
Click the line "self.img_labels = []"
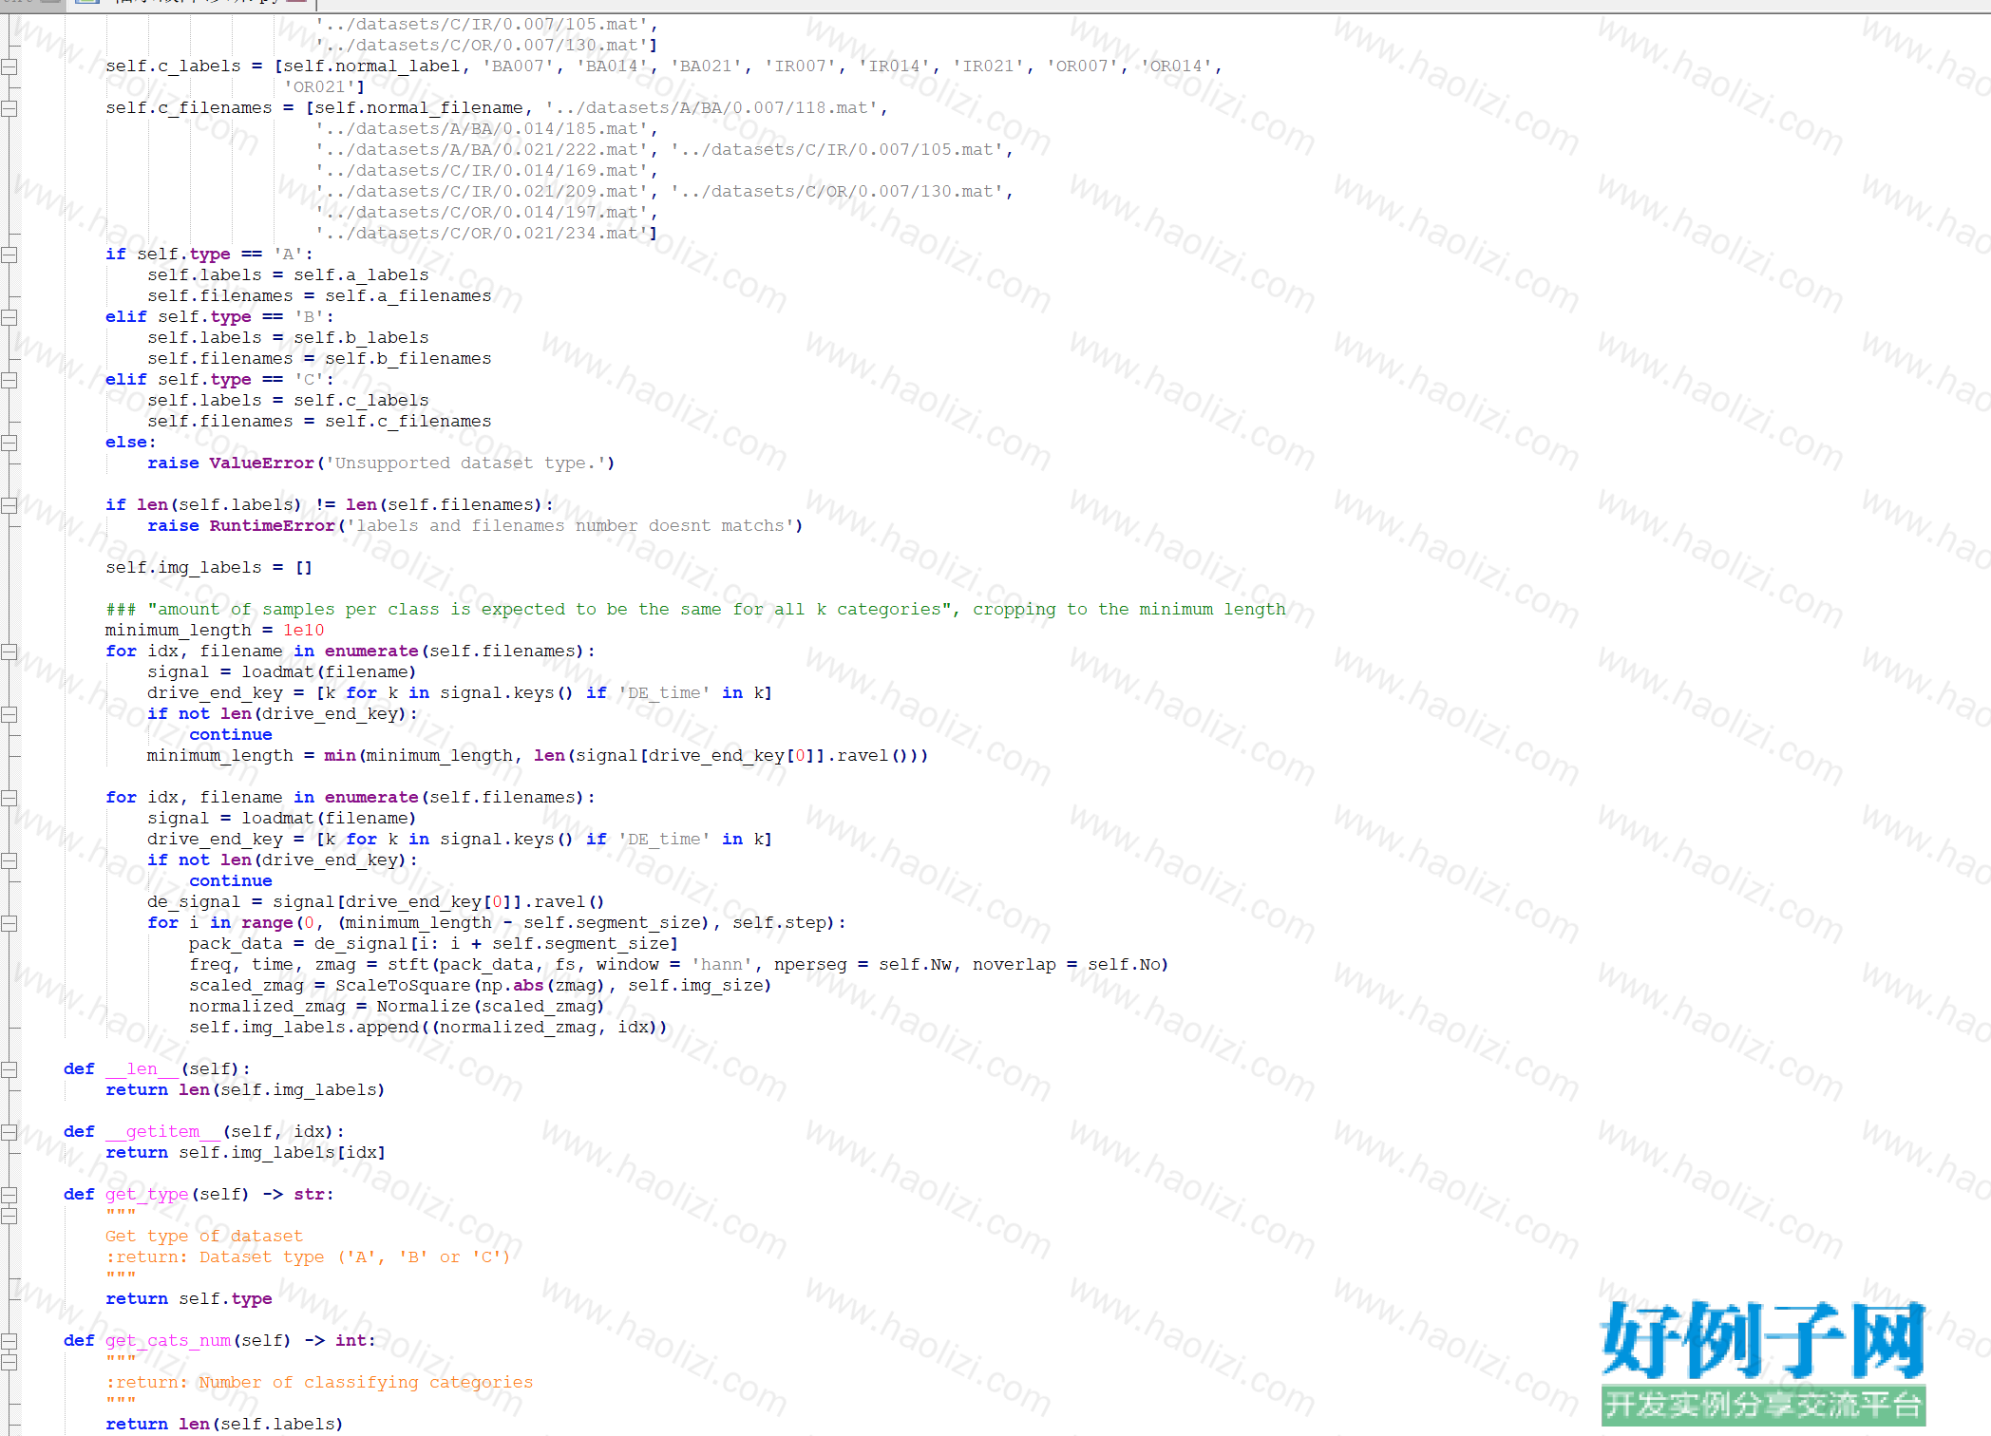click(x=209, y=568)
